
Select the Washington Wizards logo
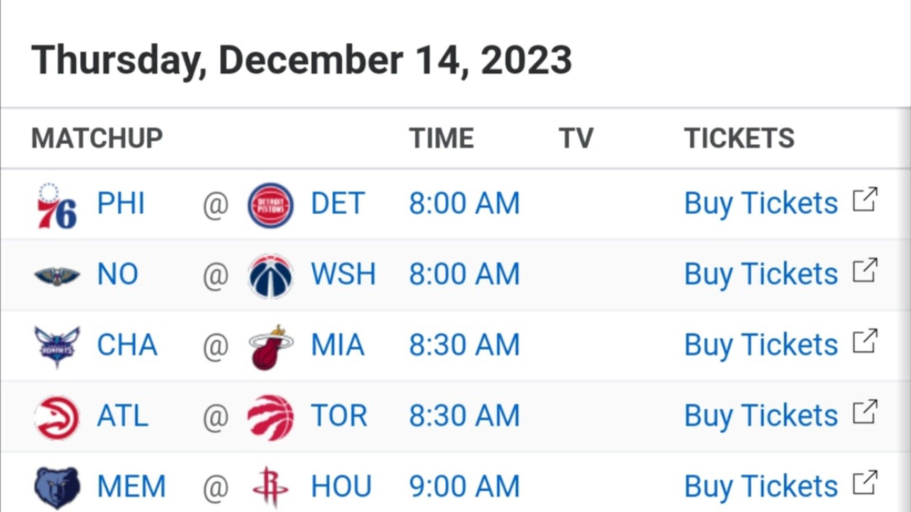pos(270,275)
